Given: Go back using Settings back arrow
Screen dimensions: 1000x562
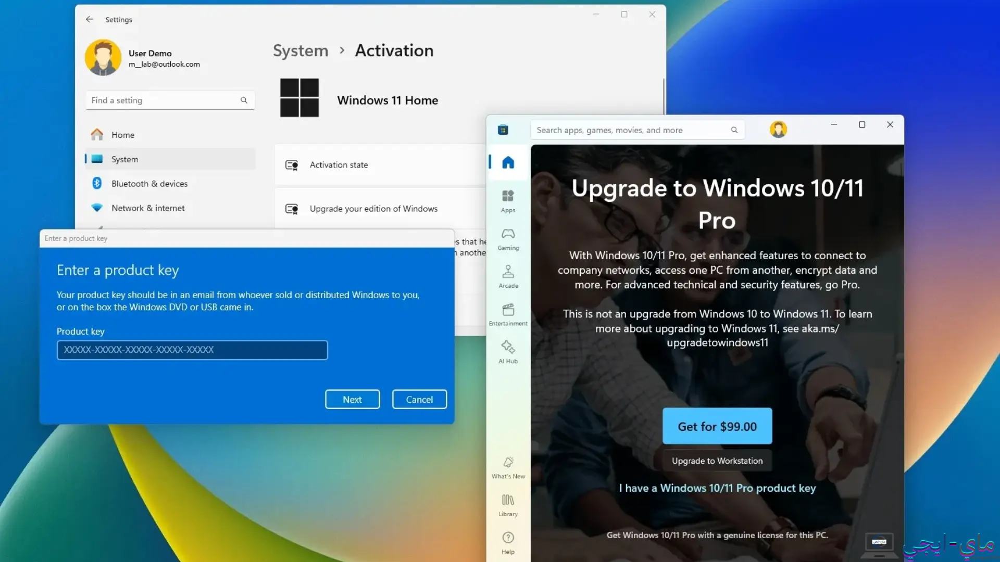Looking at the screenshot, I should coord(90,19).
